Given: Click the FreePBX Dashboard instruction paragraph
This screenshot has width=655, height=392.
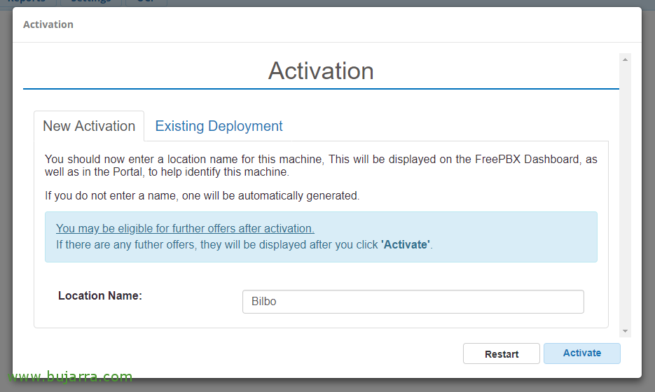Looking at the screenshot, I should pos(321,165).
